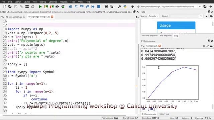Run selection or current line icon
The image size is (214, 120).
[57, 7]
